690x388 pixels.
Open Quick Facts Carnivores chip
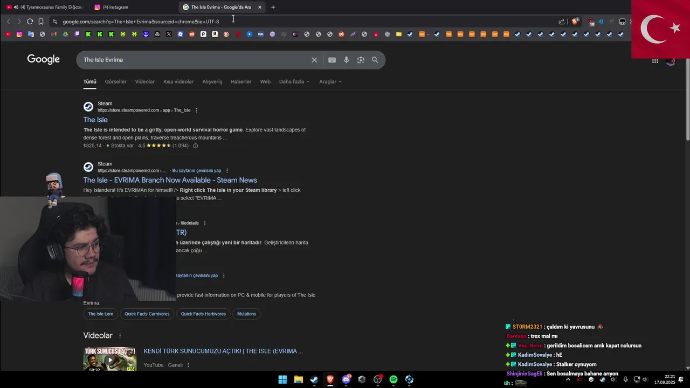tap(147, 314)
